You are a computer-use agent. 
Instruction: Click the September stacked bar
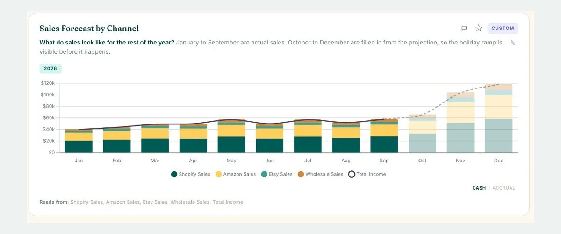pyautogui.click(x=384, y=136)
